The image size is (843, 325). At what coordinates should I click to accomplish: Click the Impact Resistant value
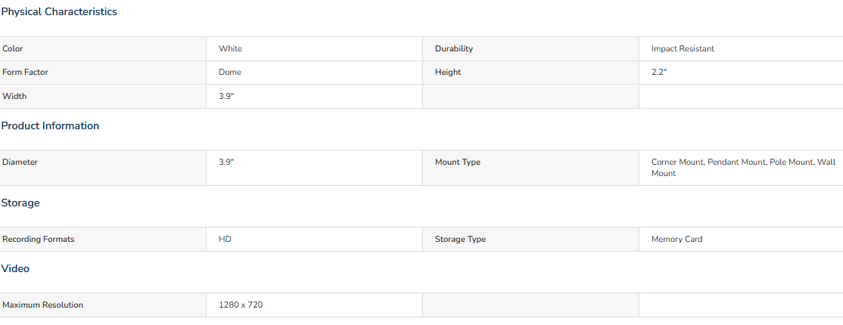683,49
